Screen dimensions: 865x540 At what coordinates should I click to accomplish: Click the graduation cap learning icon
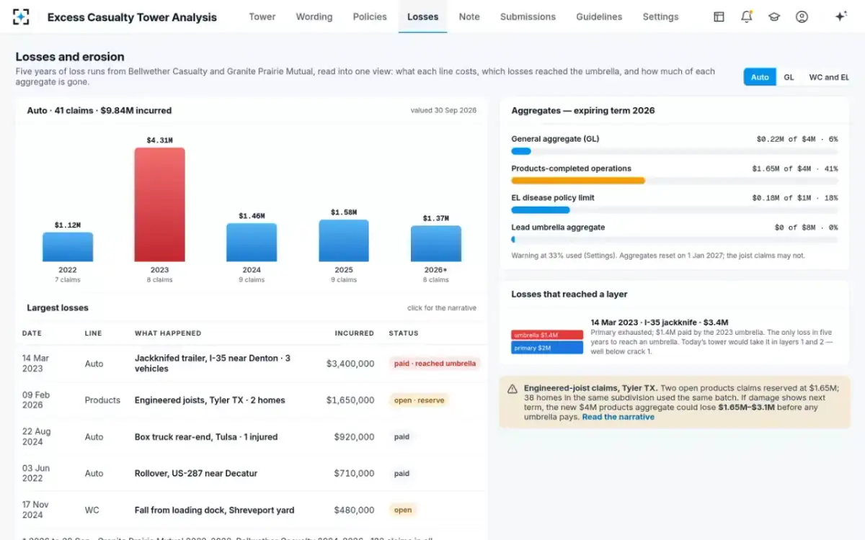[x=774, y=17]
